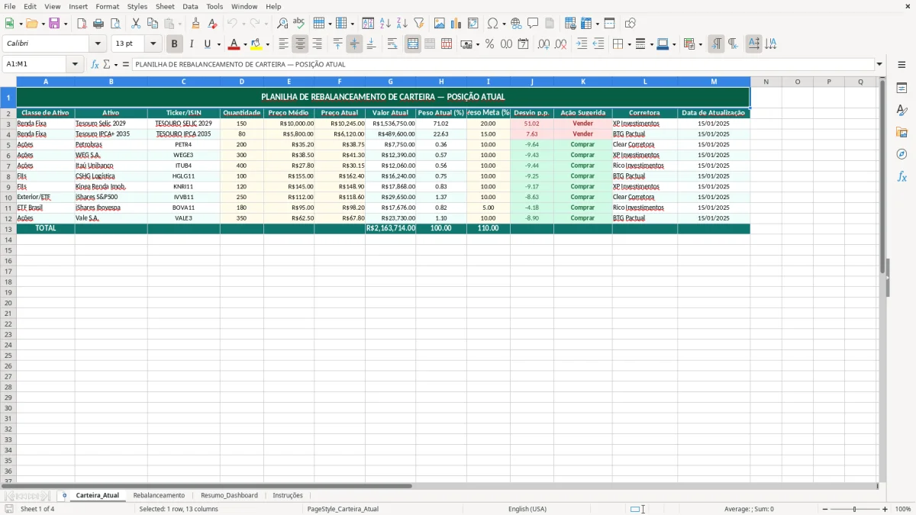Expand the Name Box dropdown

coord(76,64)
